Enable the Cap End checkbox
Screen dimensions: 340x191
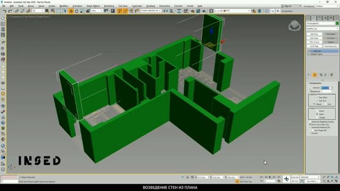(317, 101)
